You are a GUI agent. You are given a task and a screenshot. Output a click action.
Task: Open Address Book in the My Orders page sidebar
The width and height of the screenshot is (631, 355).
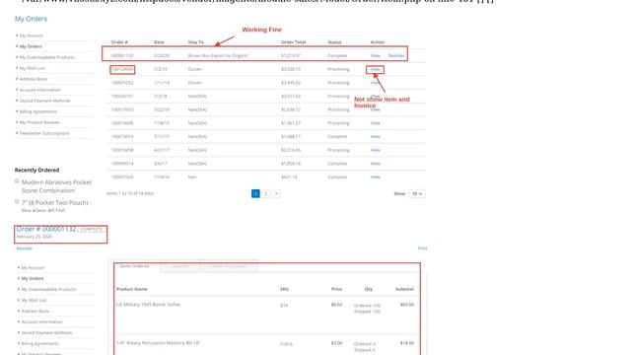(34, 79)
